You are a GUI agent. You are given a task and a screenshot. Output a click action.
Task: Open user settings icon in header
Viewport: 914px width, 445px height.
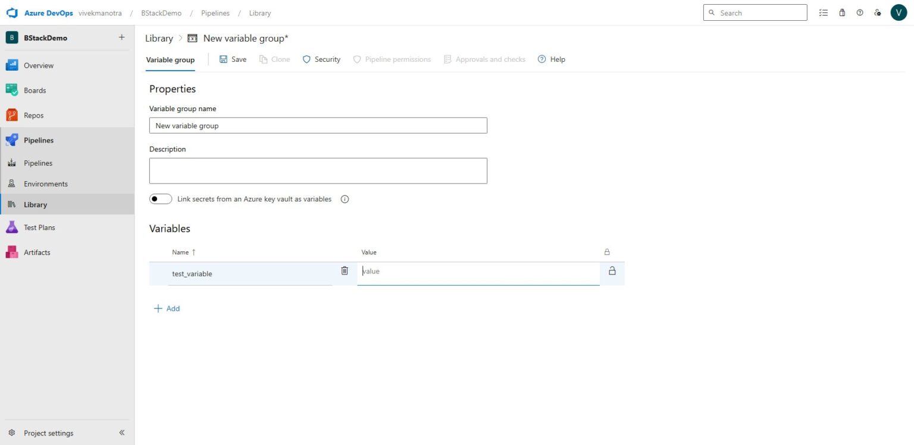point(877,12)
